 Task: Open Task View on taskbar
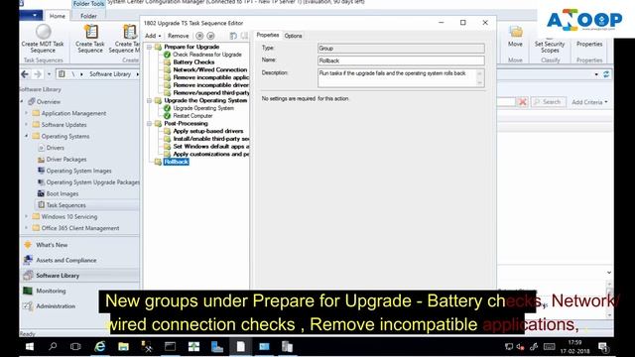[75, 346]
